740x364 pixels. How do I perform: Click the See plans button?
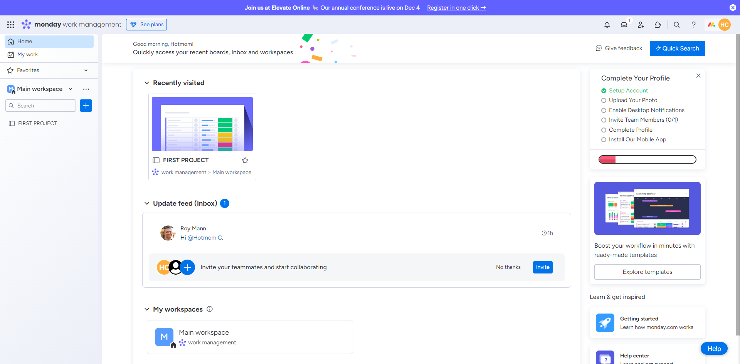click(146, 25)
